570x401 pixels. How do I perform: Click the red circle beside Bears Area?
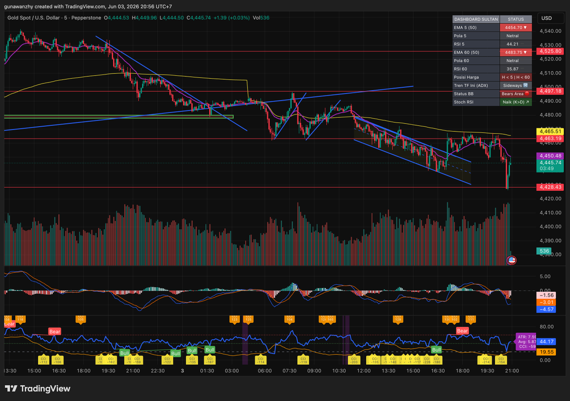point(527,94)
